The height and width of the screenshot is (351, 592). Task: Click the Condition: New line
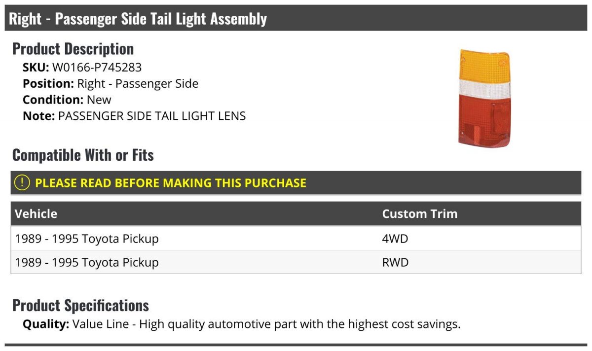point(67,100)
